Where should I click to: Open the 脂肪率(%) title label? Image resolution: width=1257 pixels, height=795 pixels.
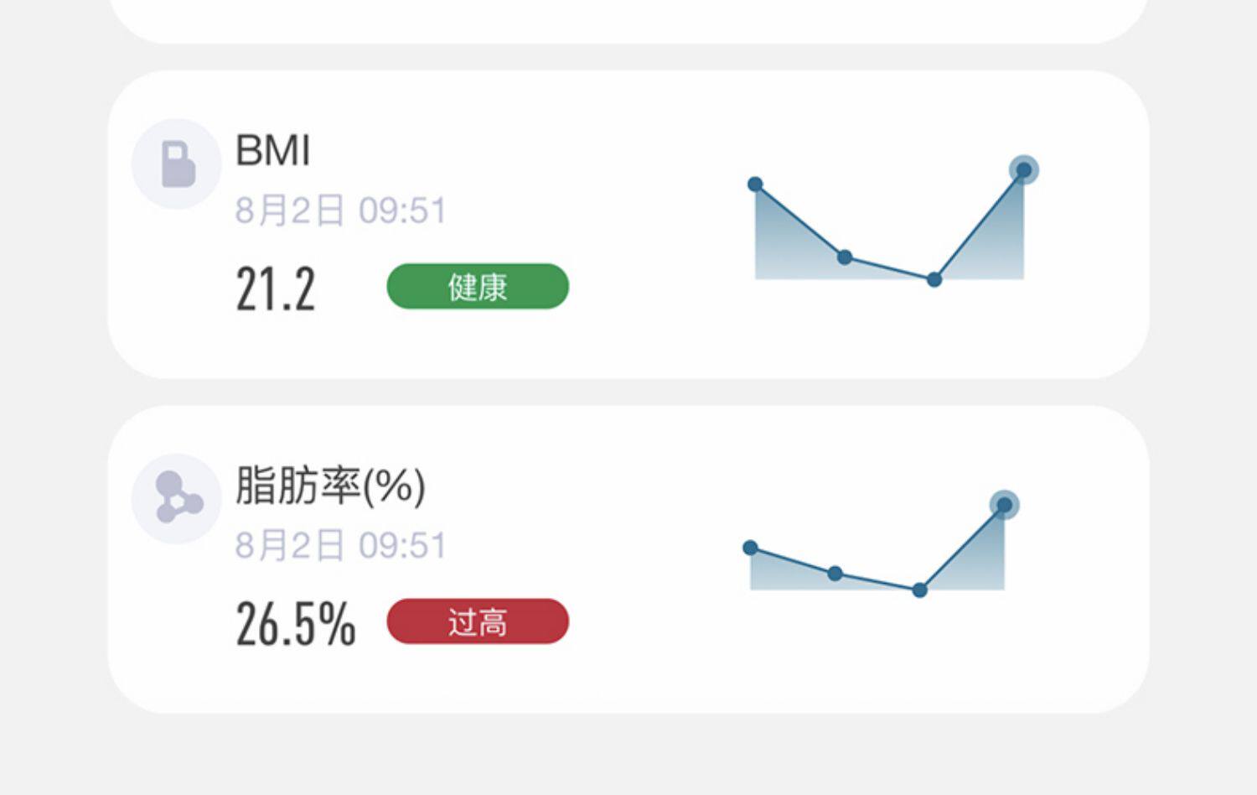click(330, 486)
